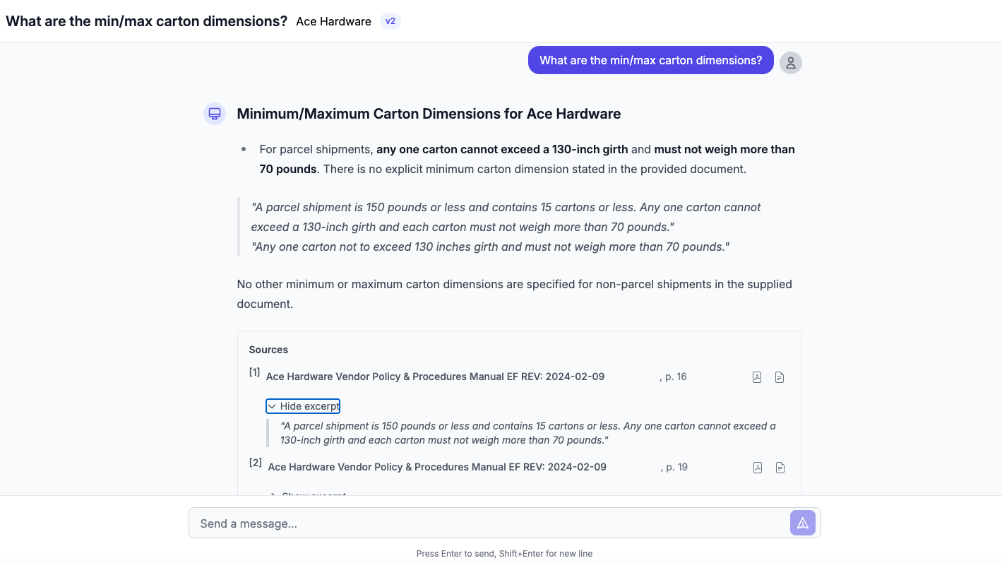Open the PDF for source 1
Image resolution: width=1002 pixels, height=563 pixels.
(756, 377)
